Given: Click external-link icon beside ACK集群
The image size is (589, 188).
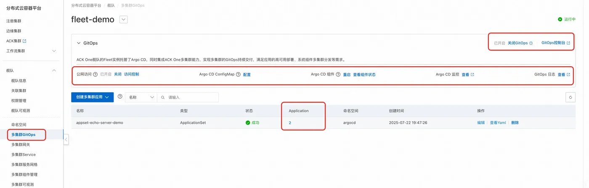Looking at the screenshot, I should click(24, 41).
